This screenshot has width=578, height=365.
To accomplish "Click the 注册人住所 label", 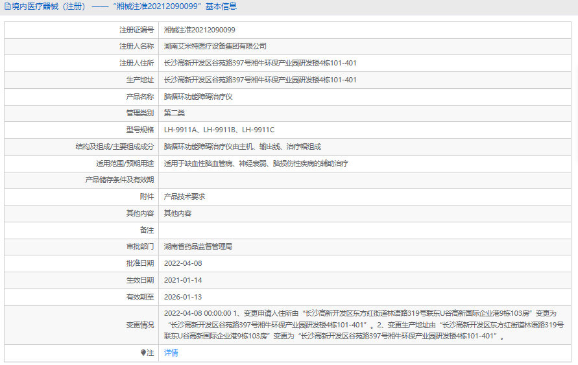I will [x=136, y=63].
